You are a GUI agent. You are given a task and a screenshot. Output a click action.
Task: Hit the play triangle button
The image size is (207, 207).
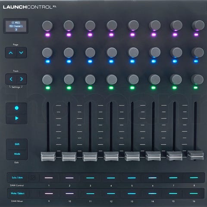click(16, 118)
